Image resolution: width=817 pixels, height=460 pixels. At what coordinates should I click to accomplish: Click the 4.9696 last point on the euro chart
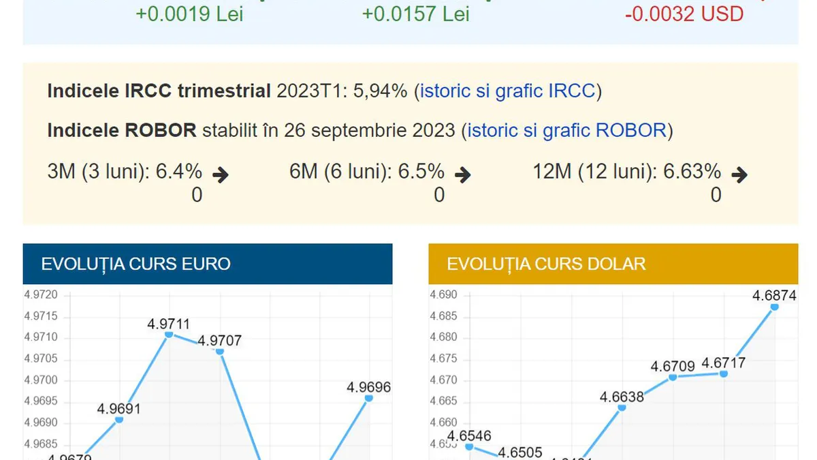tap(369, 397)
